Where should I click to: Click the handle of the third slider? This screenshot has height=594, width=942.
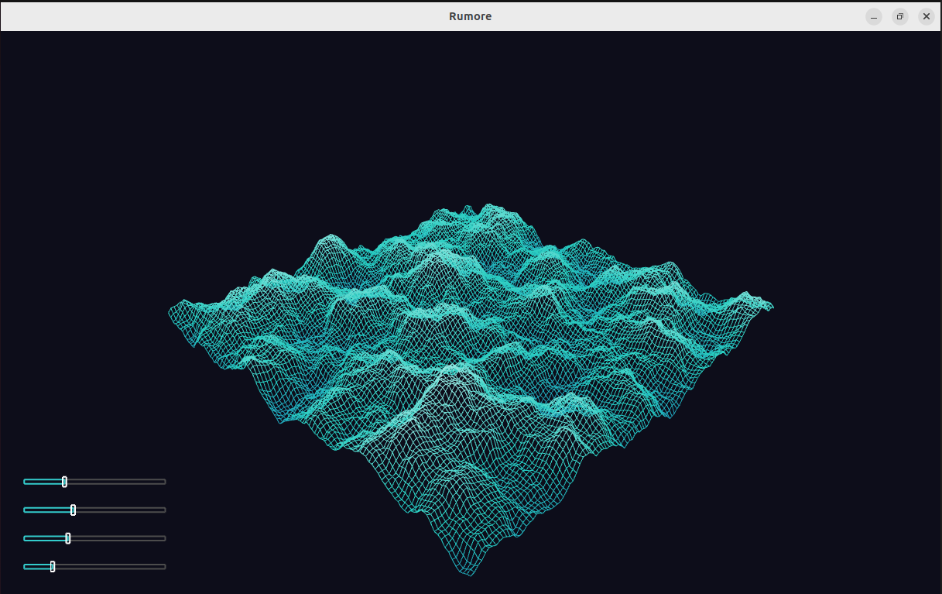tap(68, 538)
